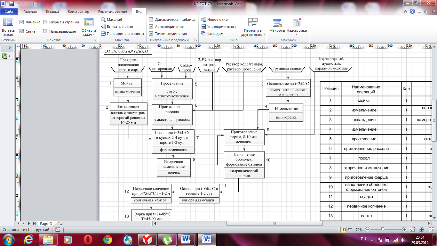The width and height of the screenshot is (437, 246).
Task: Enable the Направляющие checkbox
Action: [45, 31]
